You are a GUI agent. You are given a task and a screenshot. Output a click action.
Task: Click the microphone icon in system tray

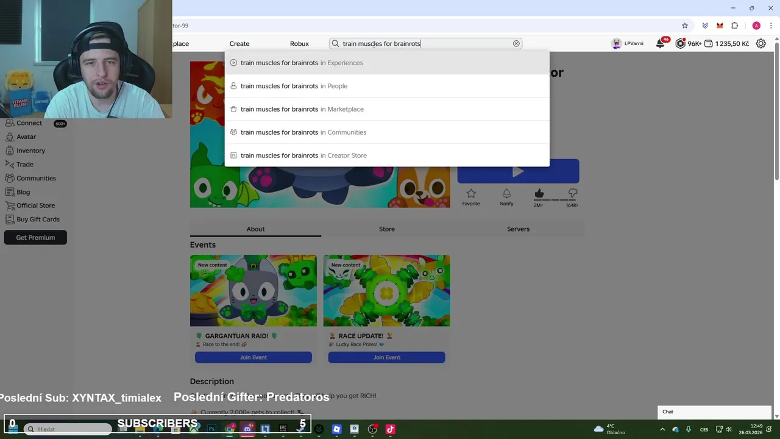click(689, 429)
